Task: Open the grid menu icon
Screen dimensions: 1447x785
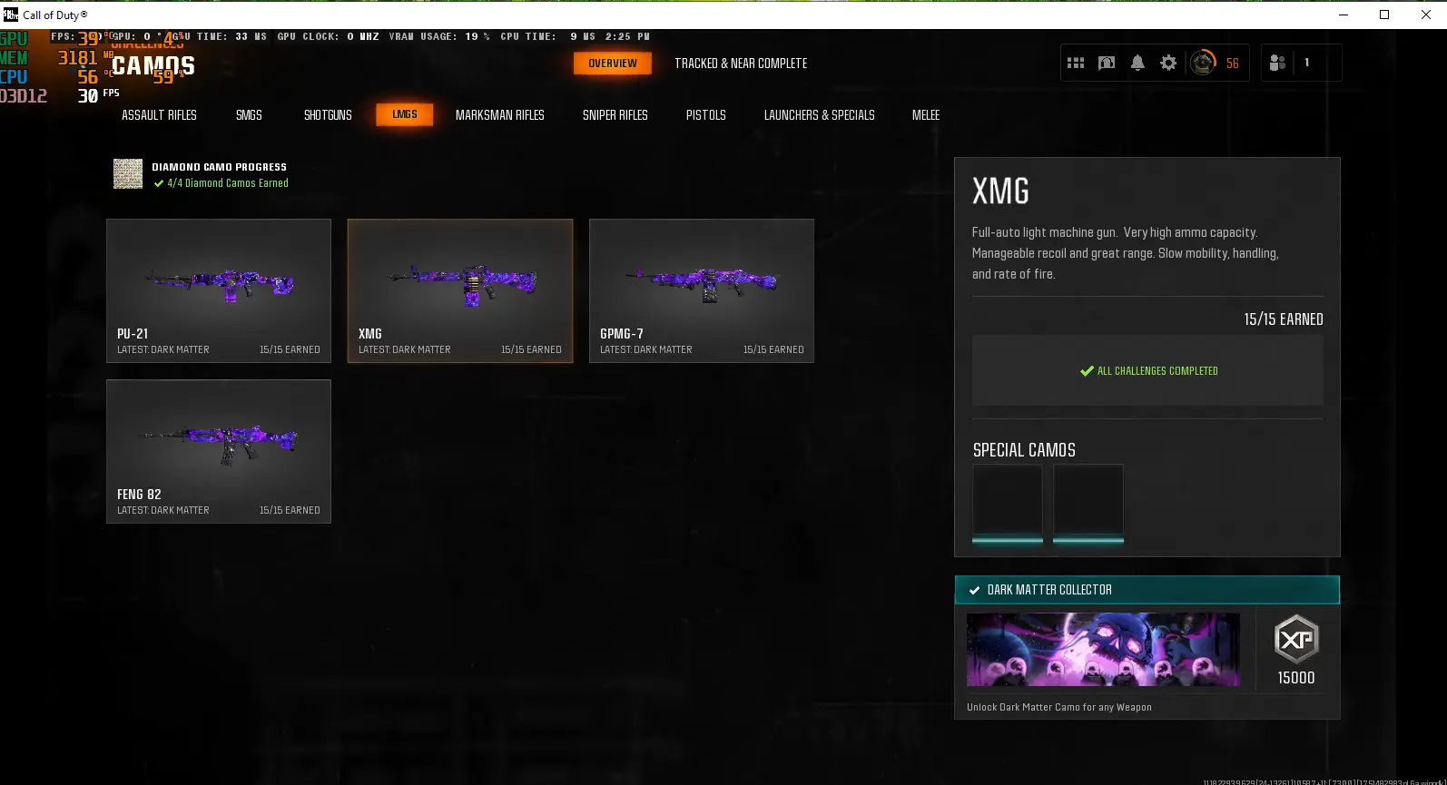Action: 1076,63
